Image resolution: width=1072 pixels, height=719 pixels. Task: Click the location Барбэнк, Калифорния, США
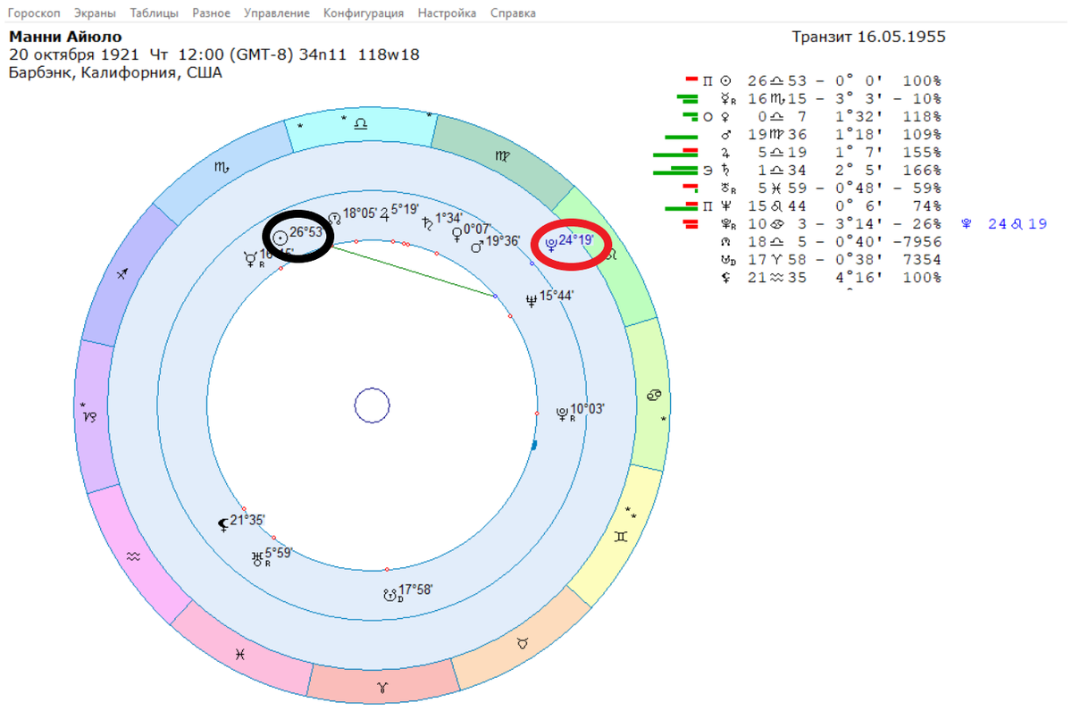[115, 72]
